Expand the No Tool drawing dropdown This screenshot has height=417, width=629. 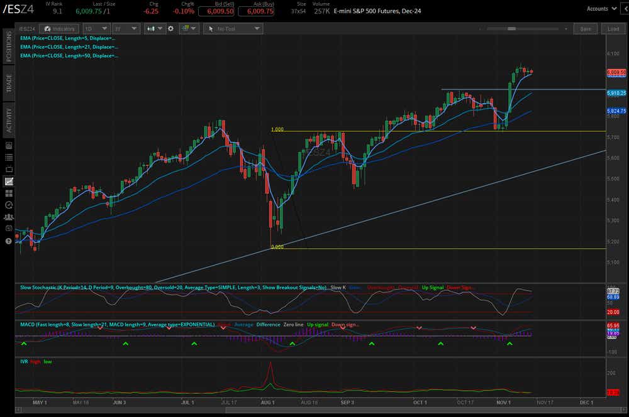[233, 28]
